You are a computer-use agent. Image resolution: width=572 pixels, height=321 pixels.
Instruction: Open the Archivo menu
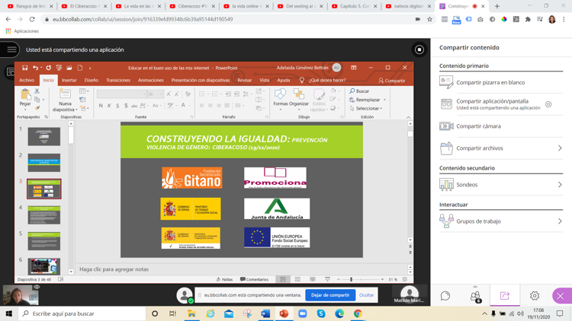27,81
